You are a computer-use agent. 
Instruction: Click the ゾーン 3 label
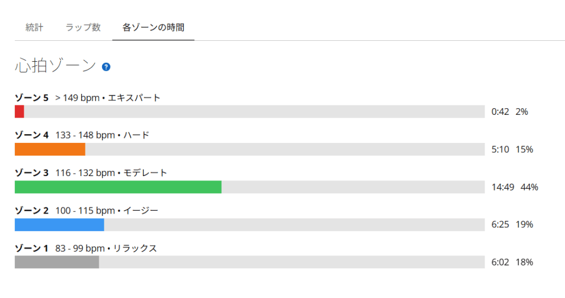click(31, 173)
